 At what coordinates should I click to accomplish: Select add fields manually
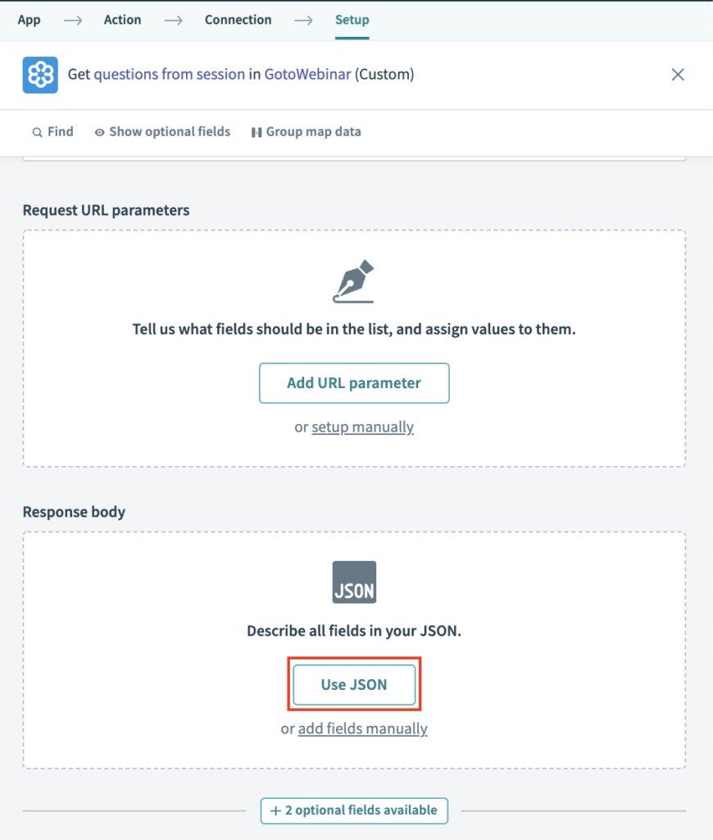[x=362, y=728]
